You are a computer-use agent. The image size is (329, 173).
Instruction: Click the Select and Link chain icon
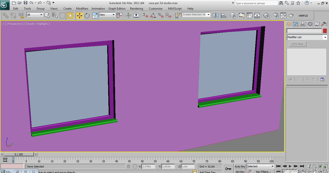click(5, 15)
